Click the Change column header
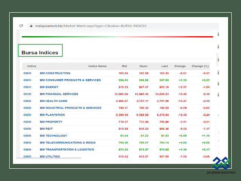The image size is (241, 181). tap(180, 66)
